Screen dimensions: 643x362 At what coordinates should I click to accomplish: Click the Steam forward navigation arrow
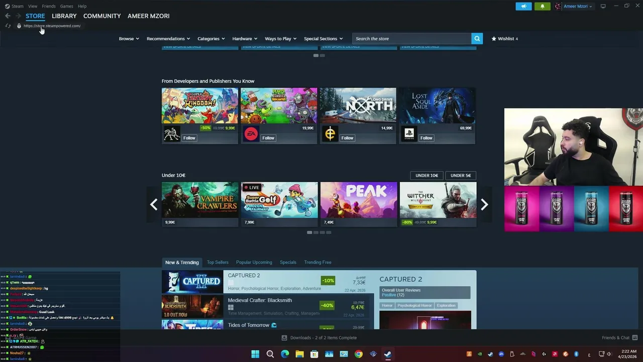pyautogui.click(x=18, y=16)
